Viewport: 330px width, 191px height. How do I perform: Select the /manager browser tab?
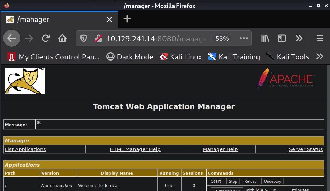click(x=60, y=19)
